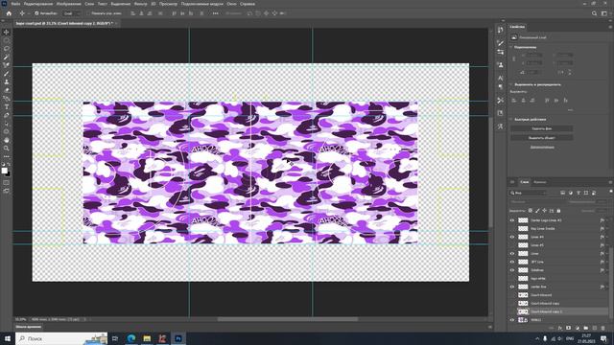Delete layer trash icon

click(x=603, y=328)
